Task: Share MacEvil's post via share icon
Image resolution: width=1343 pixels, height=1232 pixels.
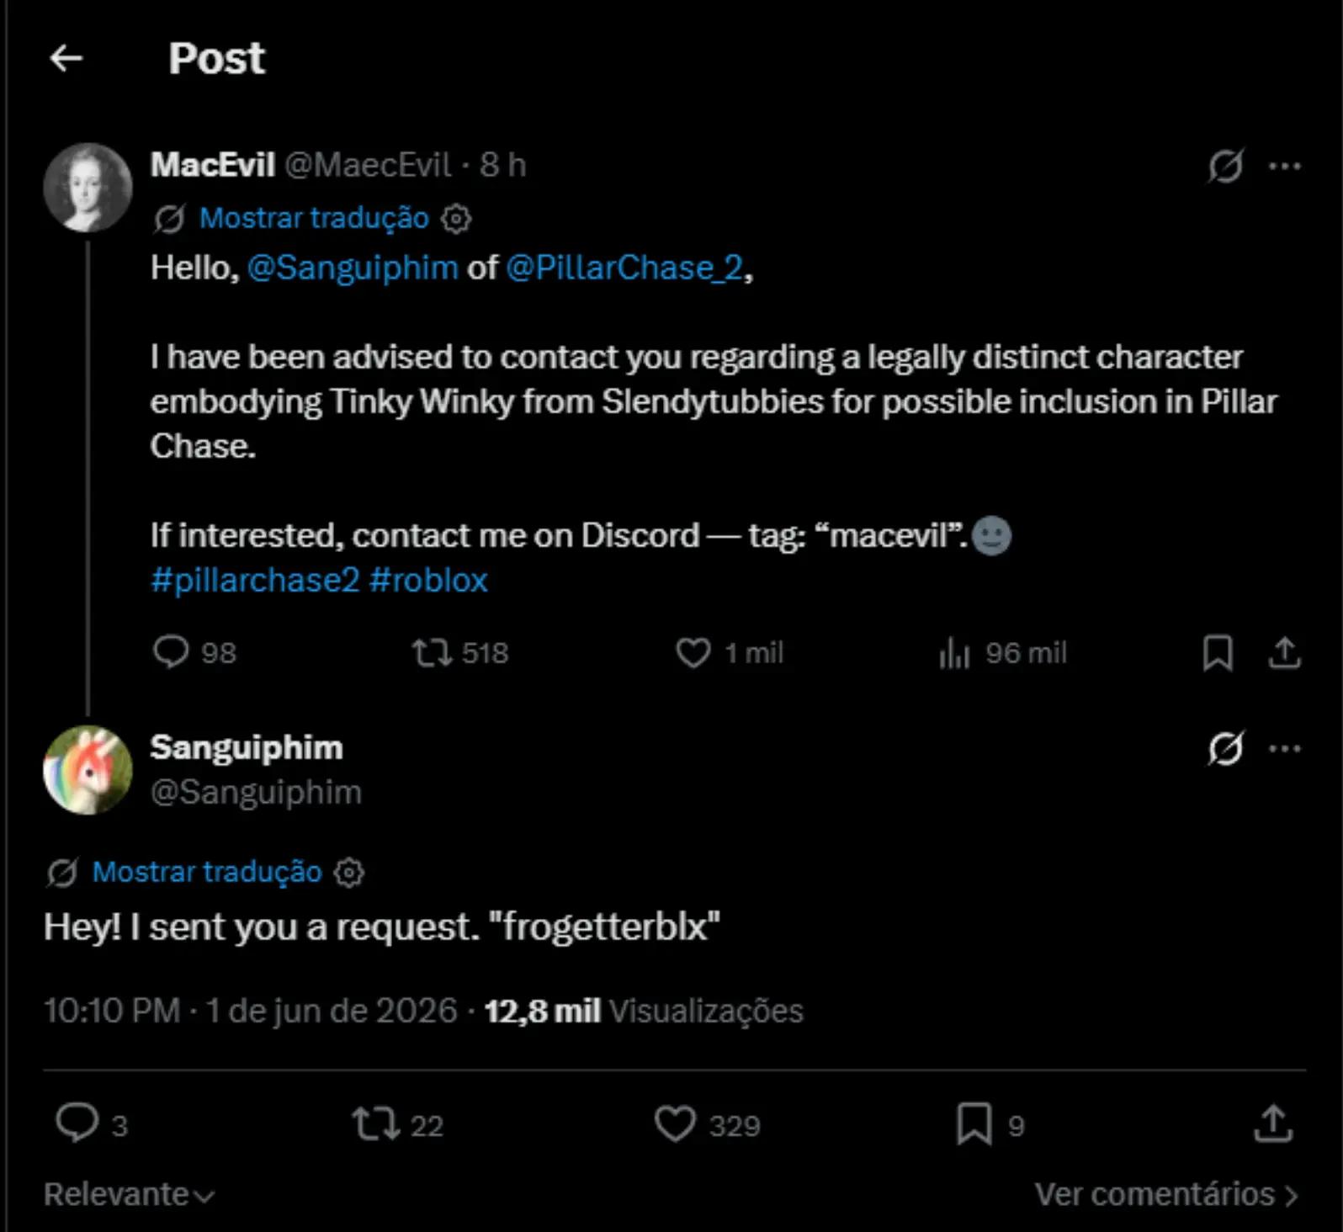Action: [x=1284, y=653]
